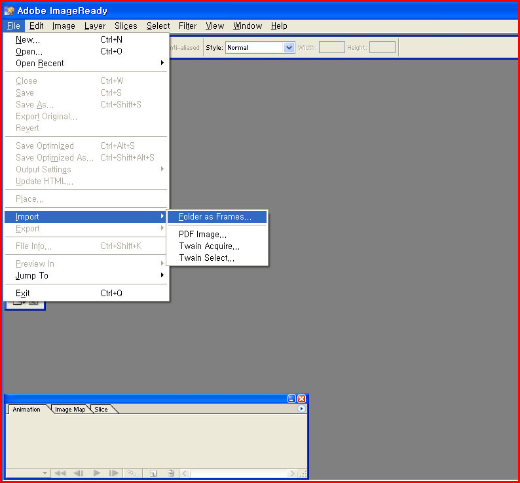Open the looping options dropdown in Animation panel
This screenshot has height=483, width=520.
pos(45,473)
